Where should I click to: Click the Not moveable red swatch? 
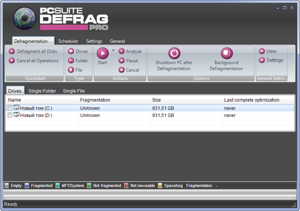(x=126, y=186)
